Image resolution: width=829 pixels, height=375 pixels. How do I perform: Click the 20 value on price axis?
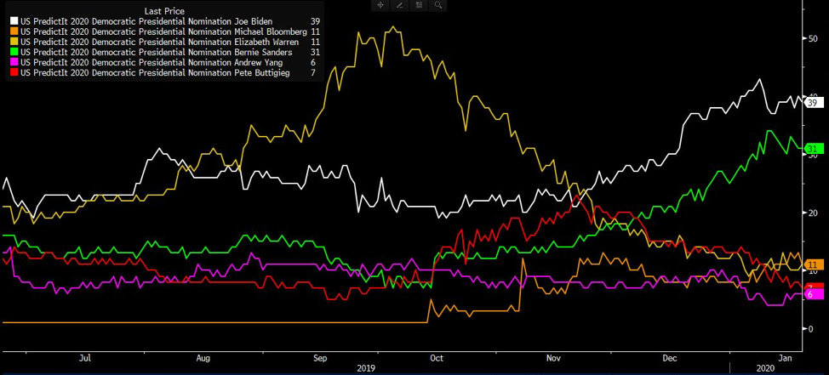coord(812,213)
